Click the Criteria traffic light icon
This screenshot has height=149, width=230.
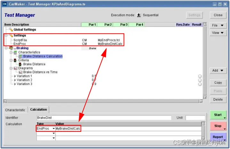coord(15,60)
